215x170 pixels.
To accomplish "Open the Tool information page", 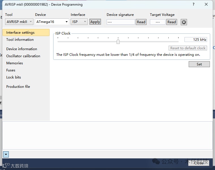I will (20, 40).
